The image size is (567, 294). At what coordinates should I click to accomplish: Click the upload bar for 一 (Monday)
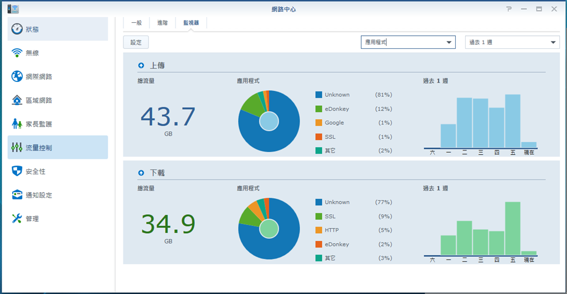[x=448, y=136]
